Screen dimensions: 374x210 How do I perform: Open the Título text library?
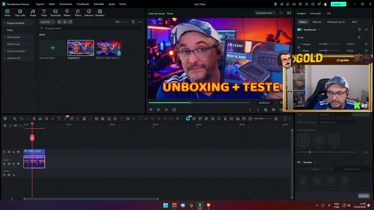coord(44,13)
